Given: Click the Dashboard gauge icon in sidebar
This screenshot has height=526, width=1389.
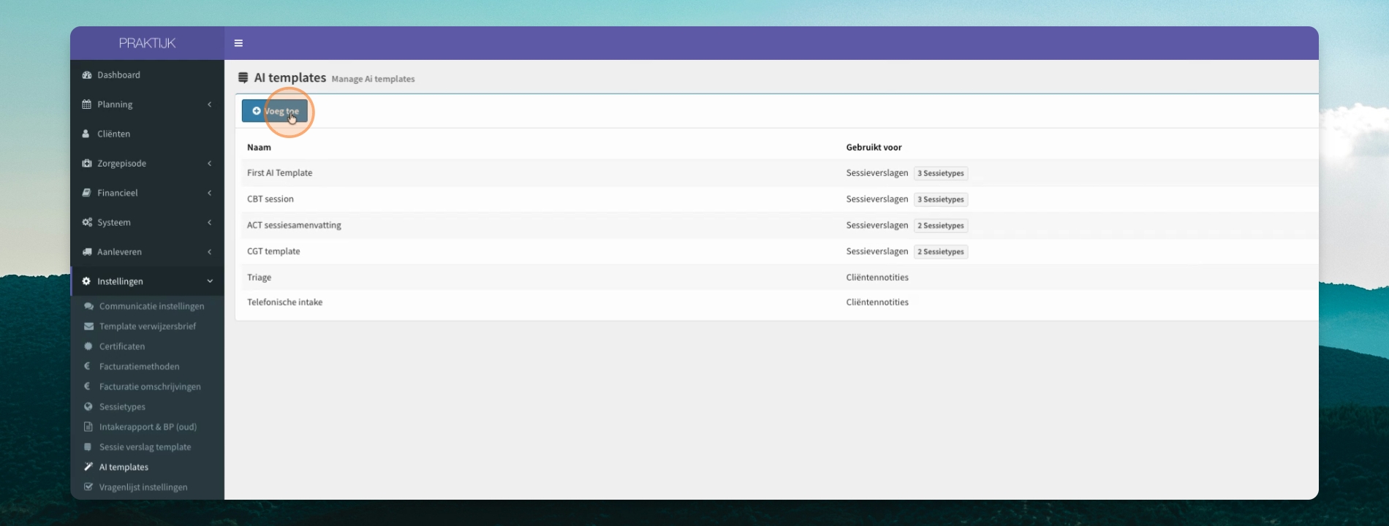Looking at the screenshot, I should pyautogui.click(x=87, y=75).
